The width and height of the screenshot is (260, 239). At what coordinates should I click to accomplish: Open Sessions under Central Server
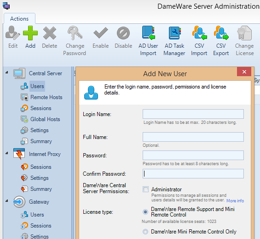(41, 108)
